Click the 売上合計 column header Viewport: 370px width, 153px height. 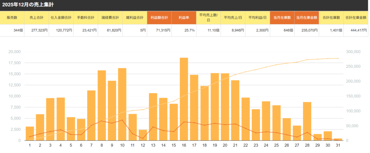pyautogui.click(x=36, y=18)
